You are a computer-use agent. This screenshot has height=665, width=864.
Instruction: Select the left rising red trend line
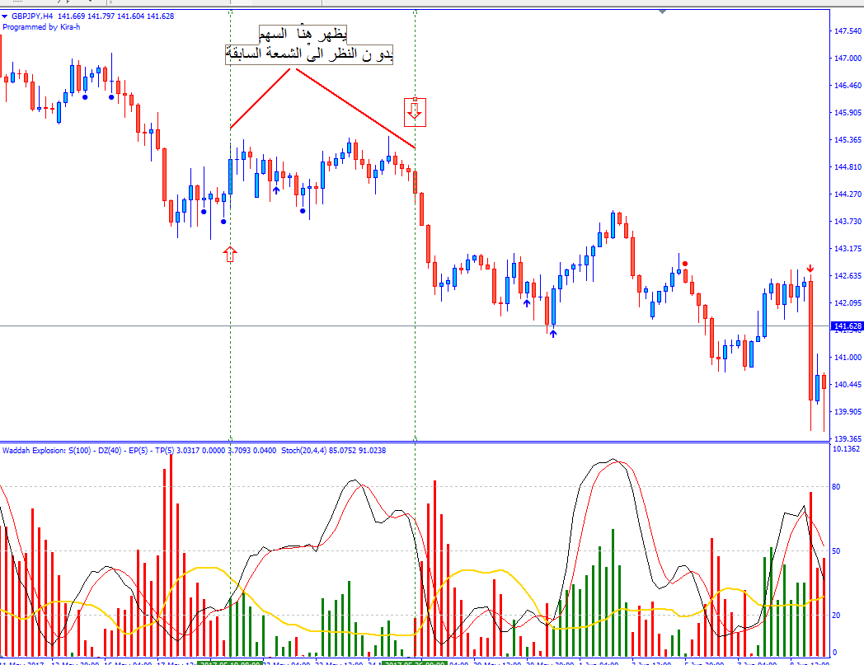[x=260, y=99]
